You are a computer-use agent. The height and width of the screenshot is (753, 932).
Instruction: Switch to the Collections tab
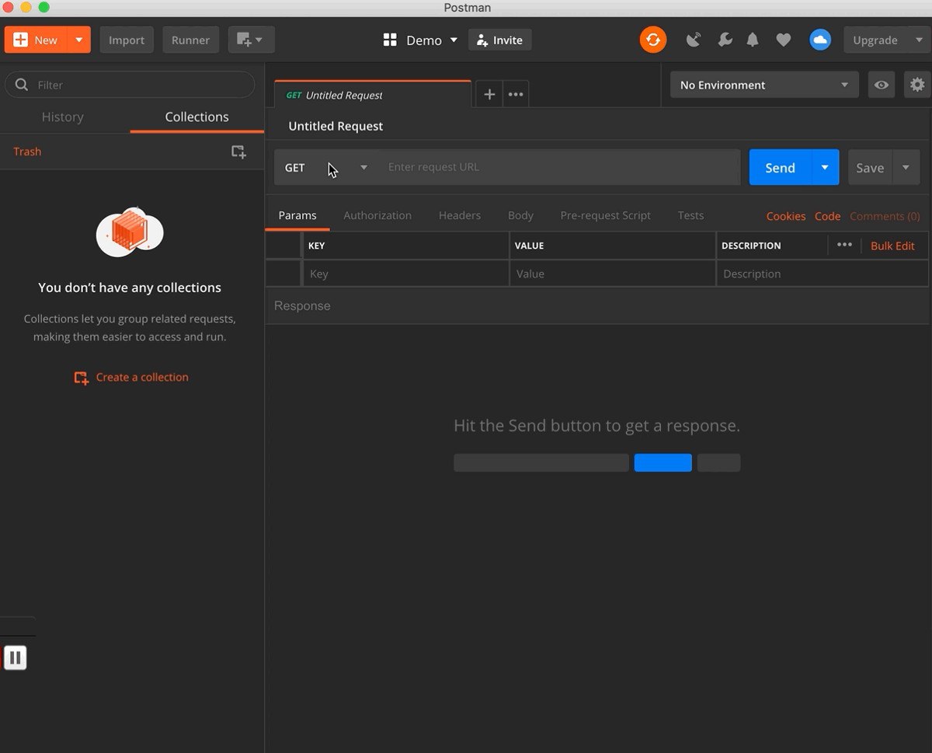196,117
